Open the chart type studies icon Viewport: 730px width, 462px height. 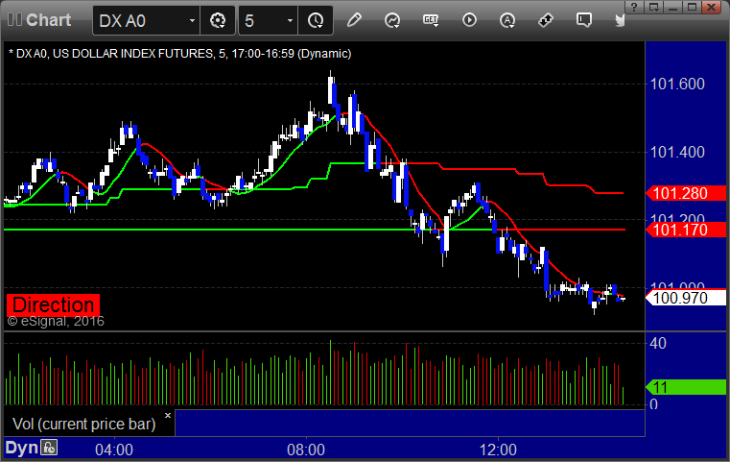[x=392, y=20]
